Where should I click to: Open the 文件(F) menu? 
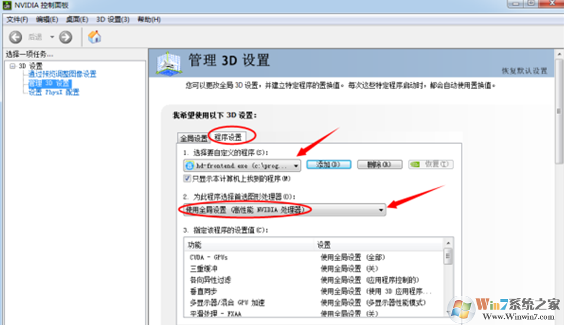pos(17,19)
